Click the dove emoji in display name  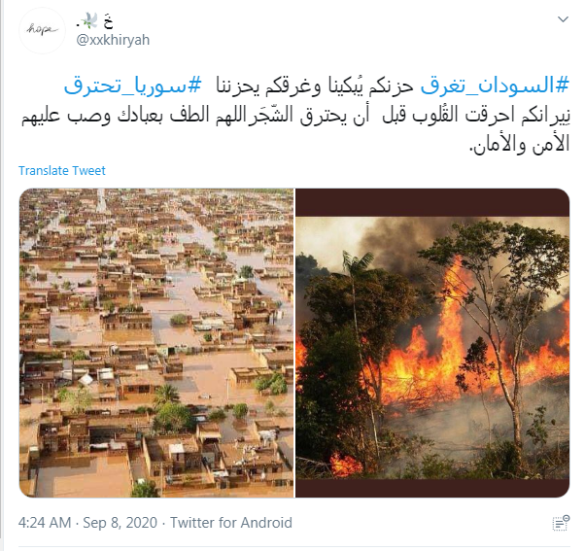point(88,20)
